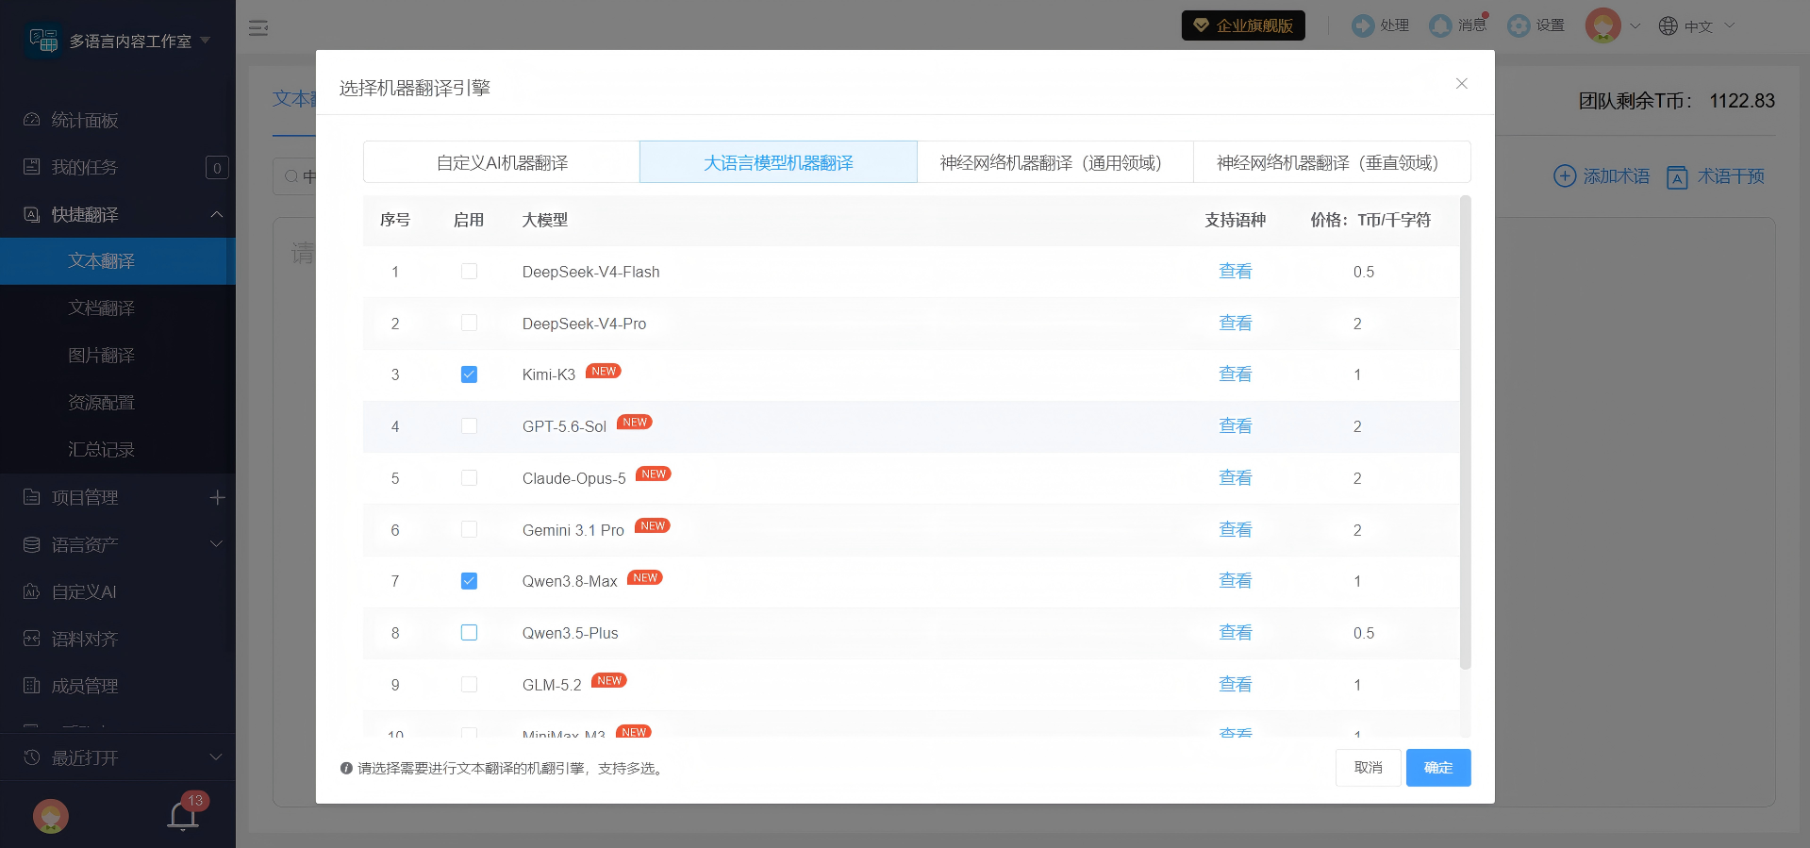The width and height of the screenshot is (1810, 848).
Task: Enable Claude-Opus-5 checkbox
Action: (469, 478)
